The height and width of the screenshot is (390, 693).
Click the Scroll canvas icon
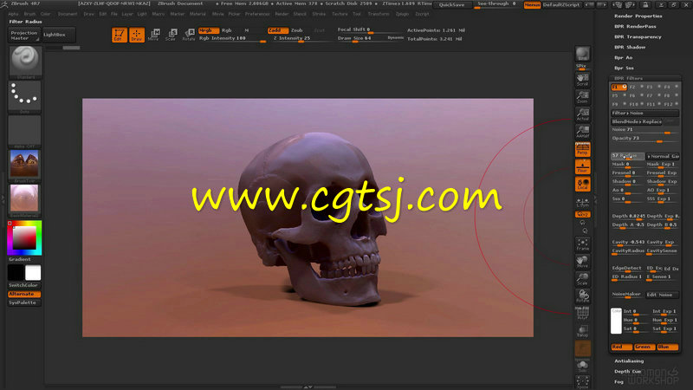click(582, 80)
